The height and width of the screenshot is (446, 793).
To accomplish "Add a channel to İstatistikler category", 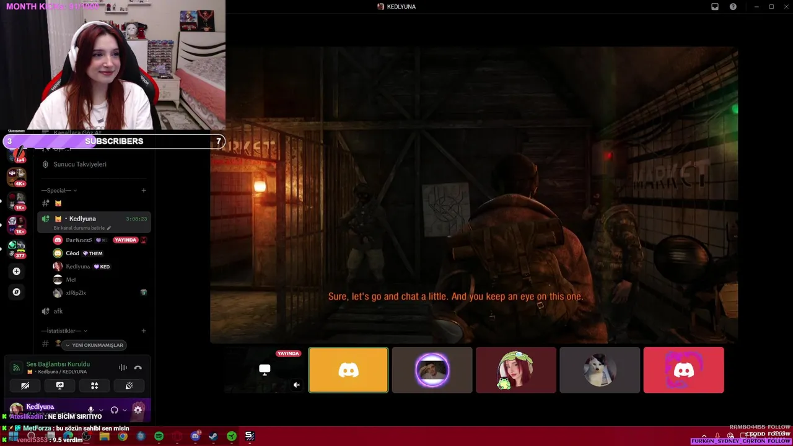I will coord(144,331).
